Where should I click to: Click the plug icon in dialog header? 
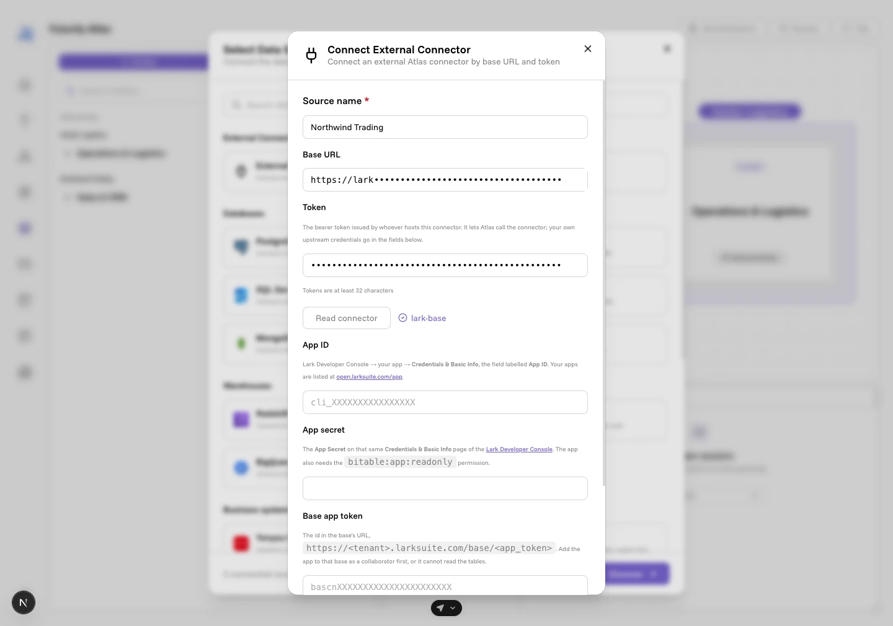click(x=311, y=55)
